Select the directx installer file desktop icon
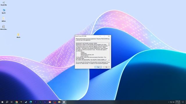The image size is (186, 104). tap(4, 27)
